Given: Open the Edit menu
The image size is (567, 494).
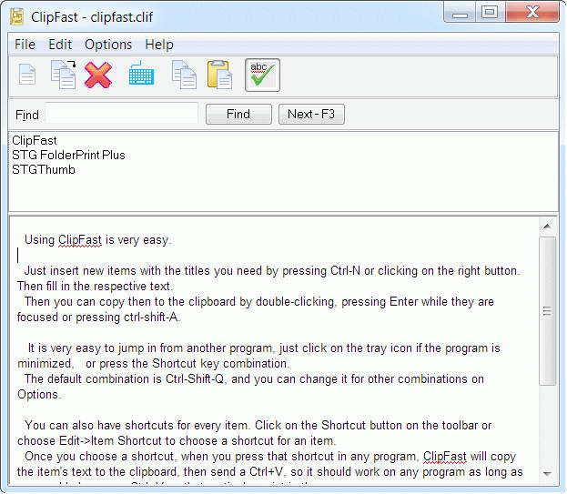Looking at the screenshot, I should tap(60, 45).
